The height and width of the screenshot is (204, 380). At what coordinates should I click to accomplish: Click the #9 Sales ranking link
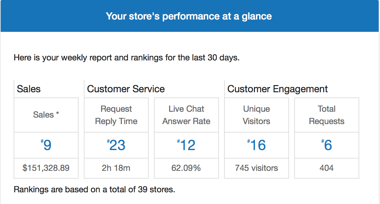point(46,145)
